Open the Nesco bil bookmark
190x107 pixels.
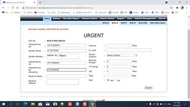pos(101,12)
